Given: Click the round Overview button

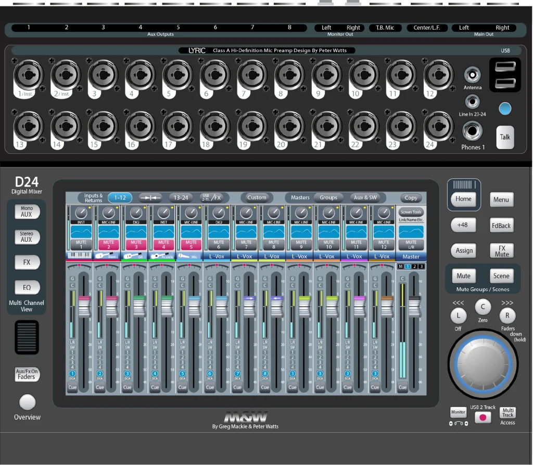Looking at the screenshot, I should (27, 402).
